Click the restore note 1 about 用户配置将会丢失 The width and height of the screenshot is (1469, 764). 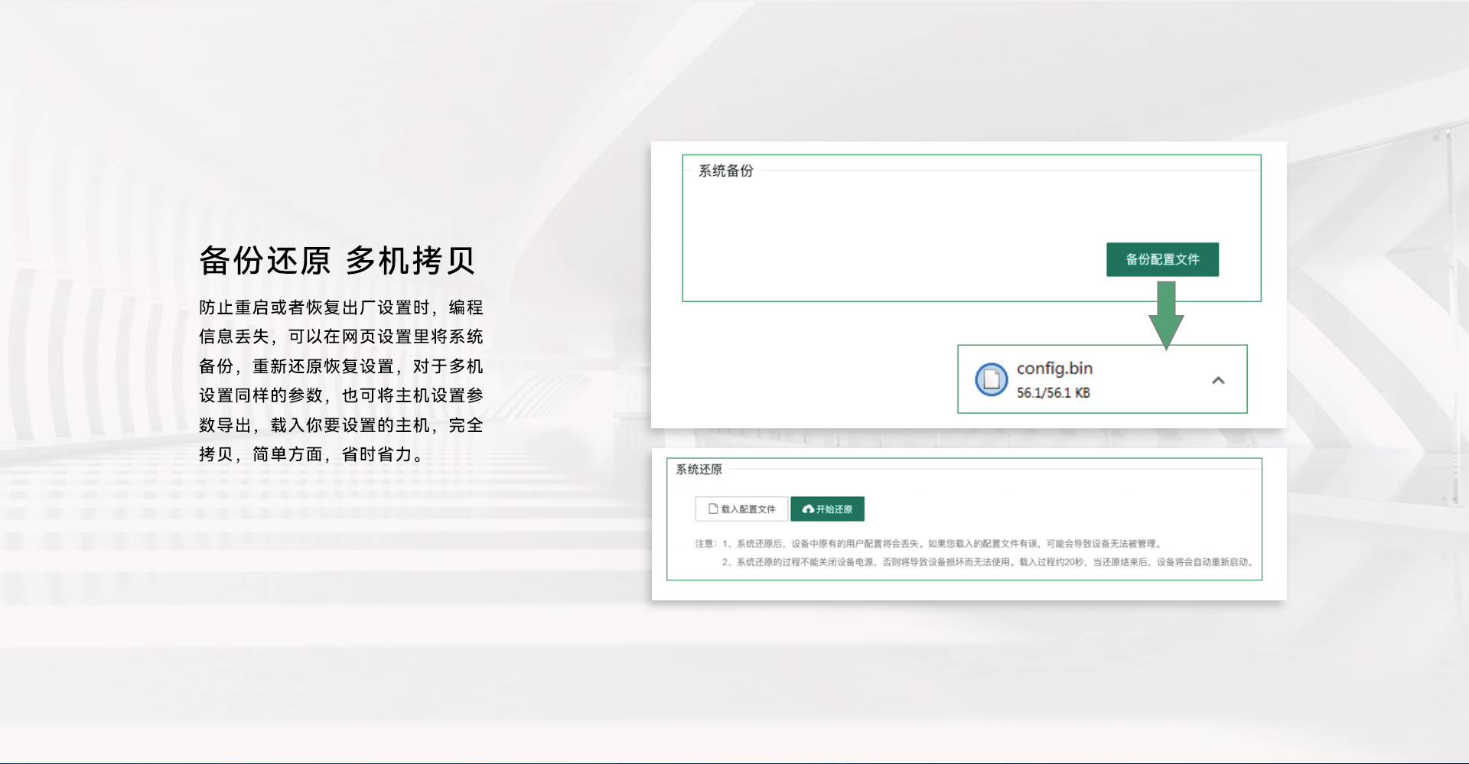(x=942, y=544)
